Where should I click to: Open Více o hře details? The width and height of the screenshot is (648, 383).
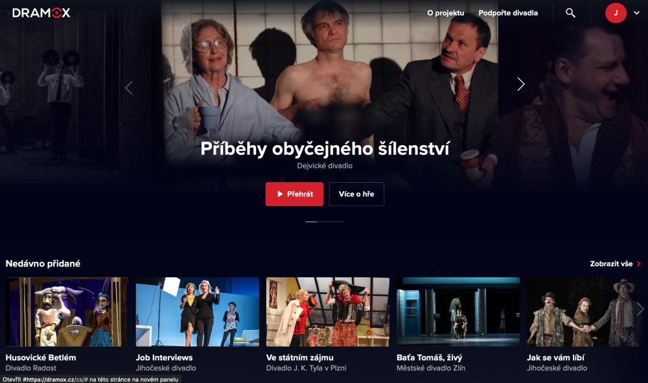click(356, 194)
